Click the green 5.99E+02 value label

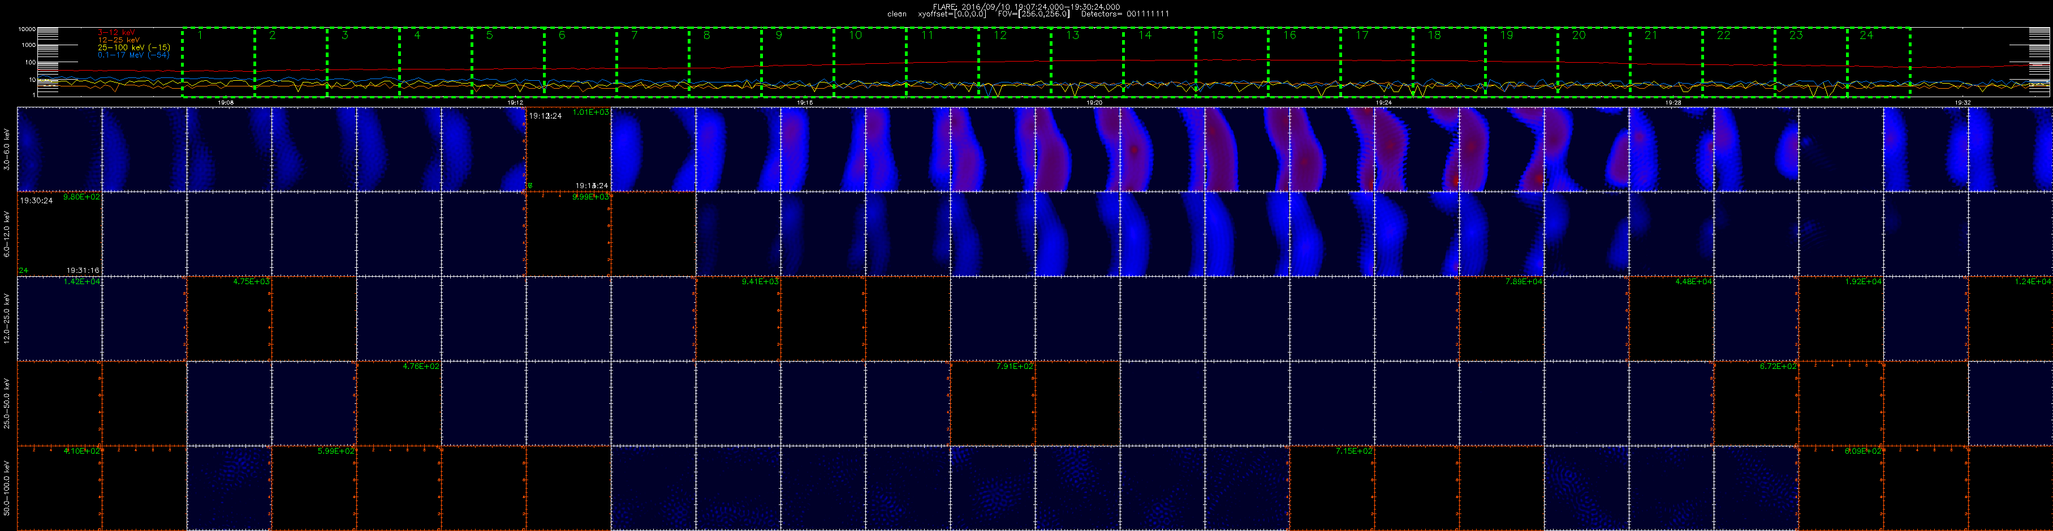pyautogui.click(x=335, y=451)
